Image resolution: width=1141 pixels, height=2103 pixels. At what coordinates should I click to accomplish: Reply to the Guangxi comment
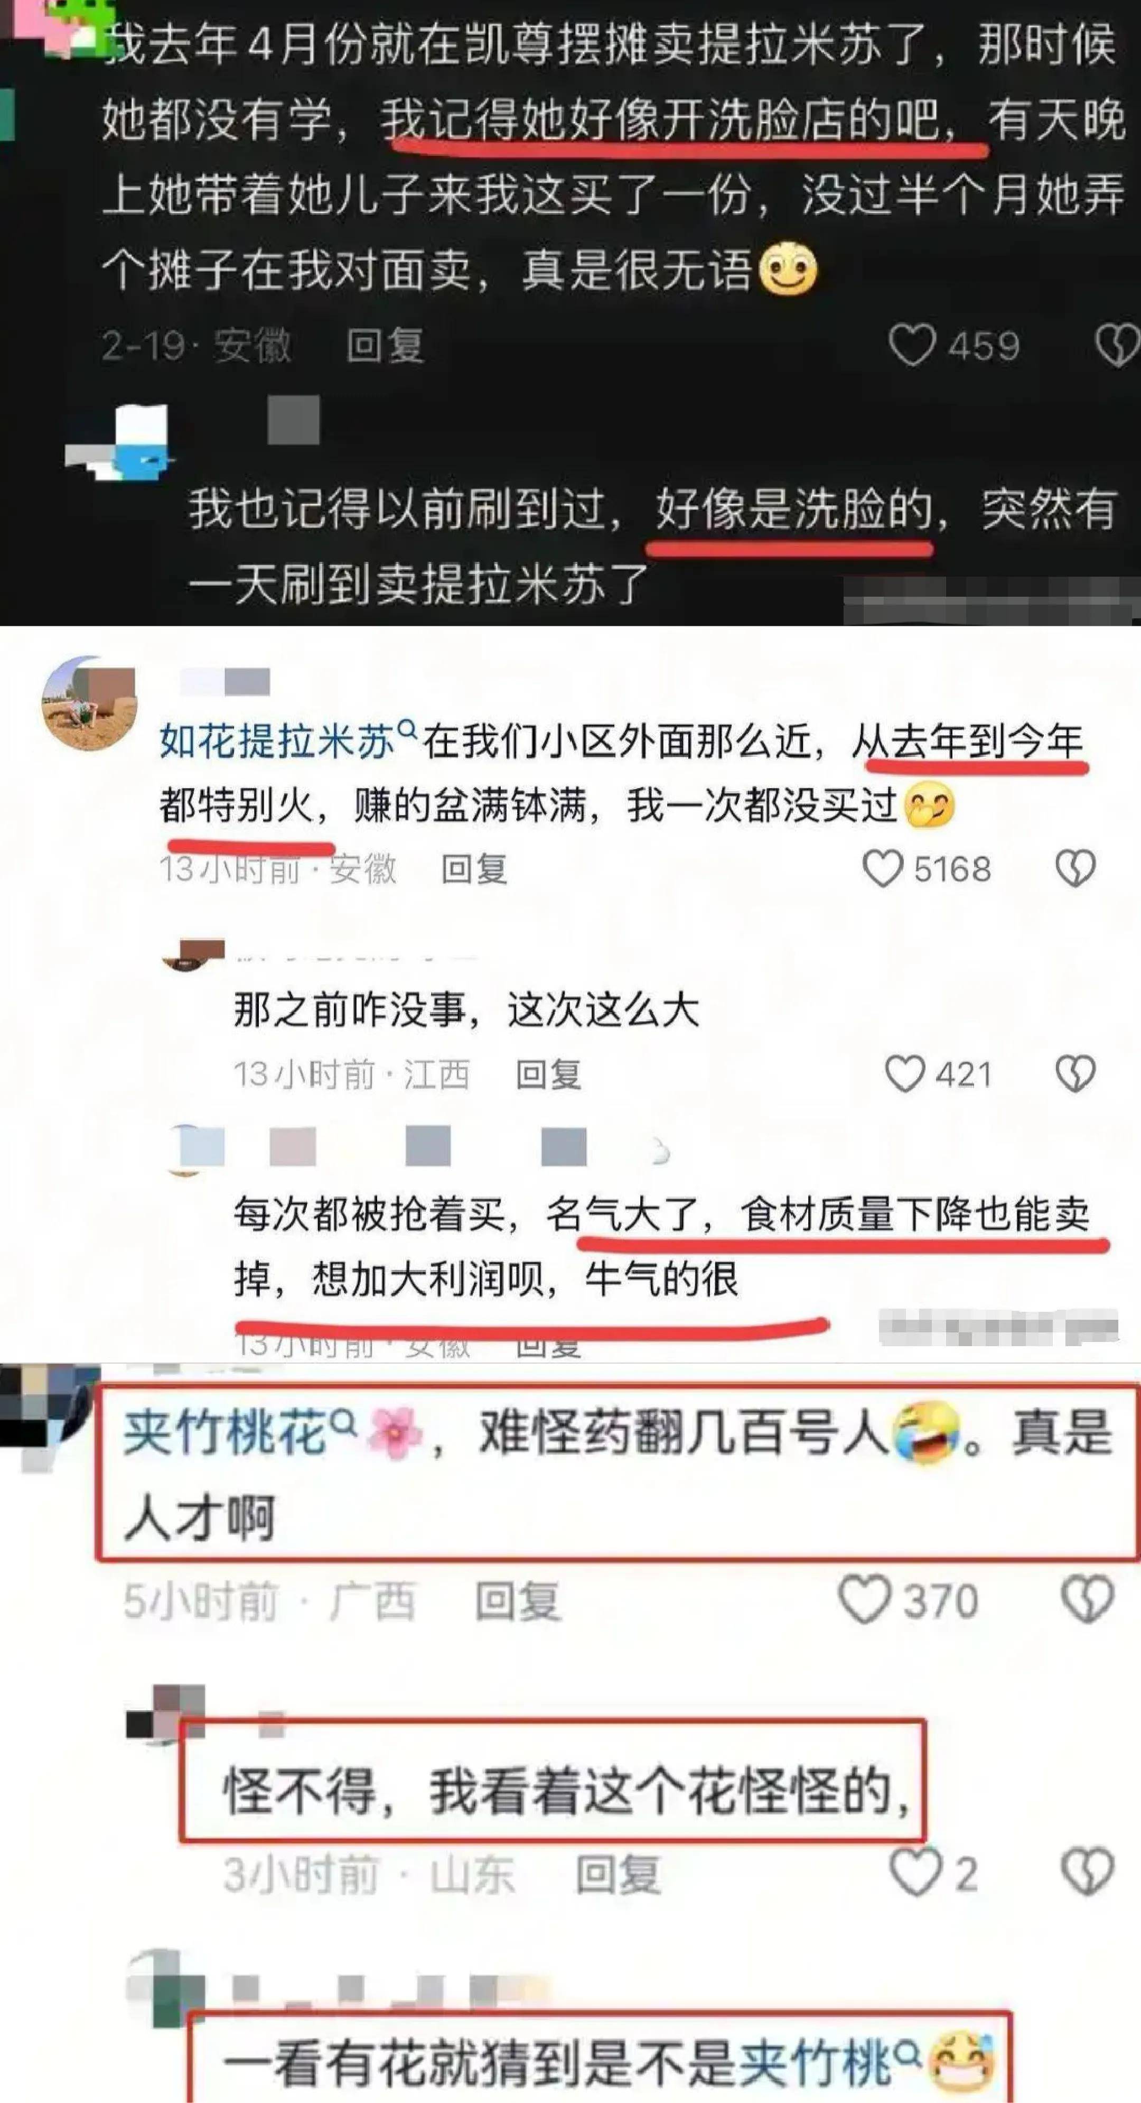[518, 1601]
